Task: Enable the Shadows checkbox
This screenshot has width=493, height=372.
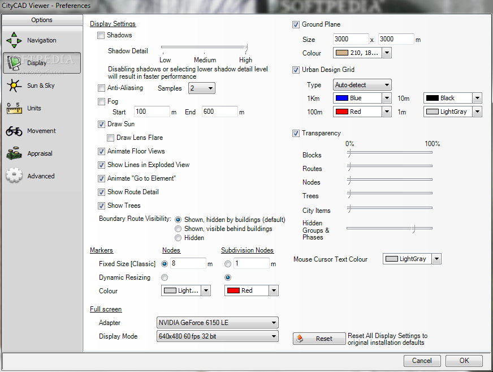Action: click(x=101, y=35)
